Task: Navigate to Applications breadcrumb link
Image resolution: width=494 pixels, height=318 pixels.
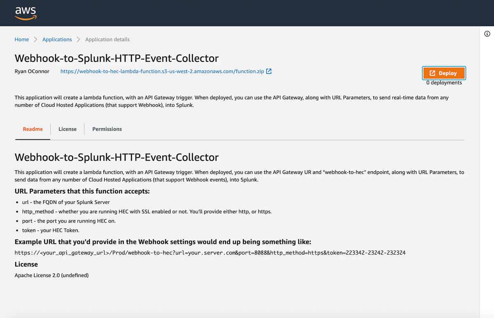Action: 57,39
